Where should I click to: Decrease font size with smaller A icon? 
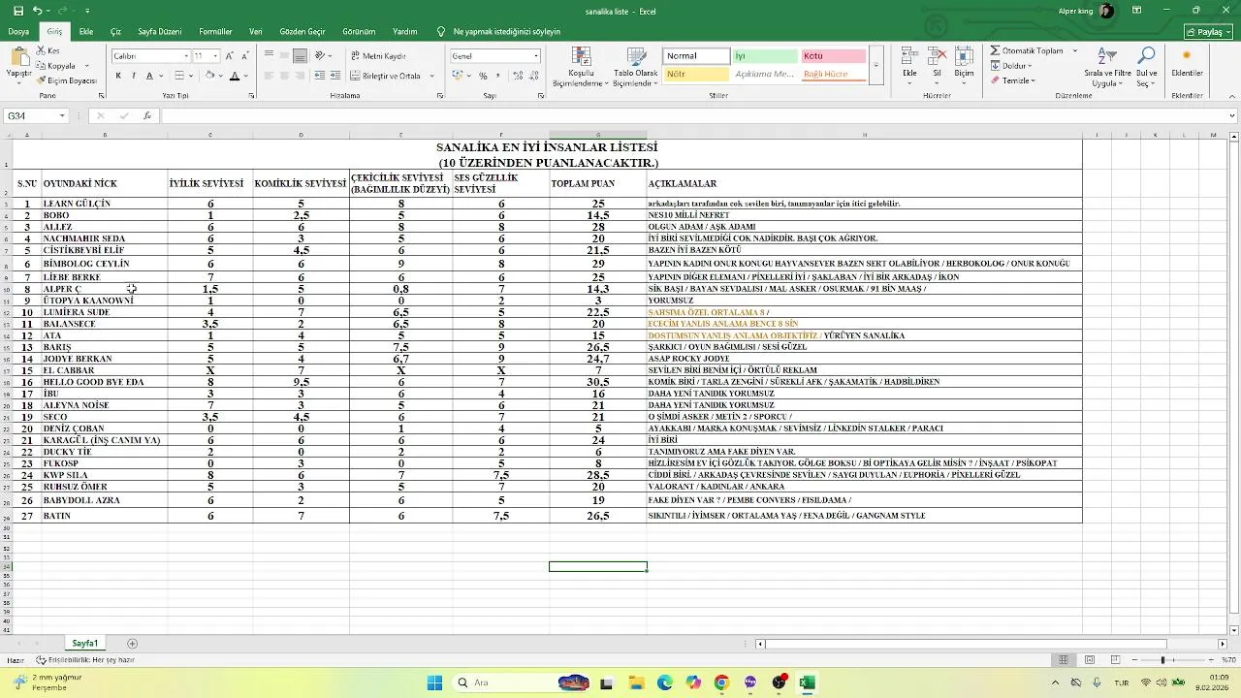[242, 56]
